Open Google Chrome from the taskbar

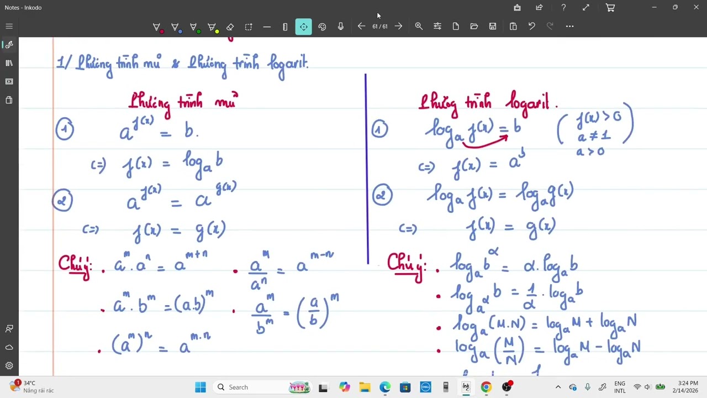coord(486,387)
